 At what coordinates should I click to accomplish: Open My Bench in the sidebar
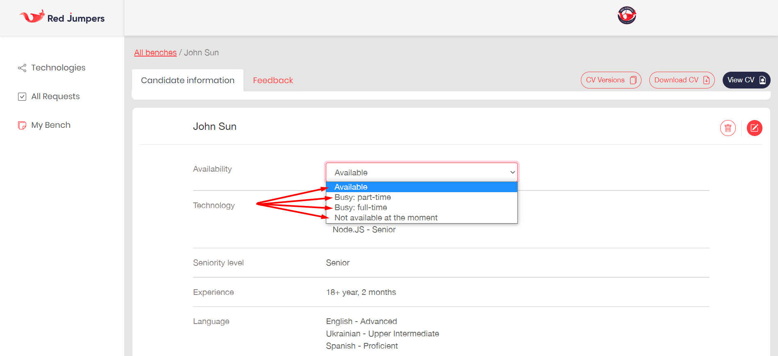point(51,125)
